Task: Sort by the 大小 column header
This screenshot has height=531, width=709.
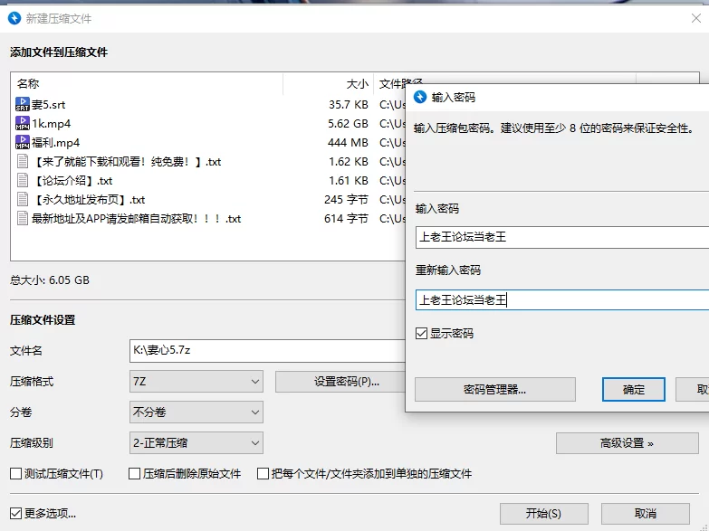Action: (329, 83)
